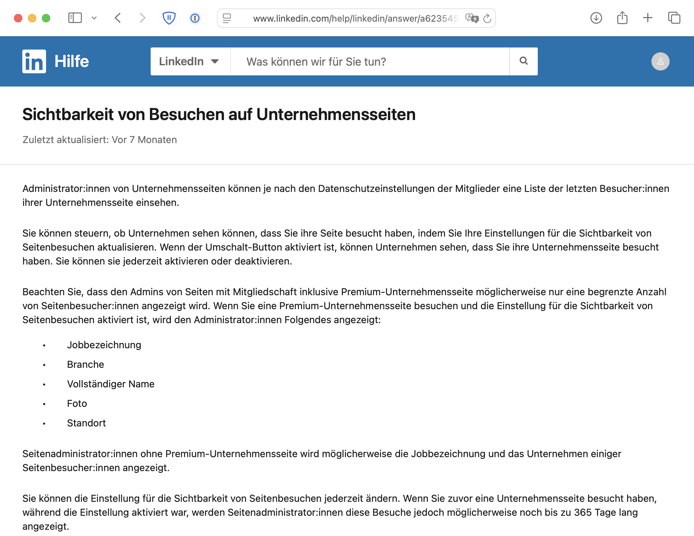Open the Safari sidebar panel
Image resolution: width=694 pixels, height=536 pixels.
(75, 18)
